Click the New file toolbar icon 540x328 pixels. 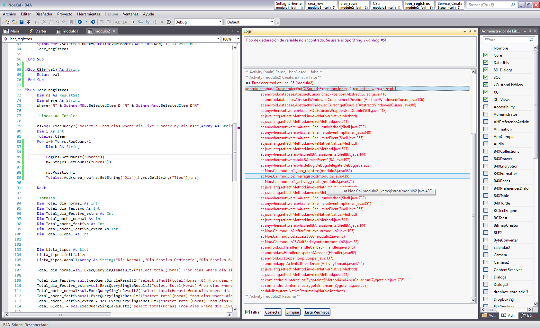click(7, 22)
